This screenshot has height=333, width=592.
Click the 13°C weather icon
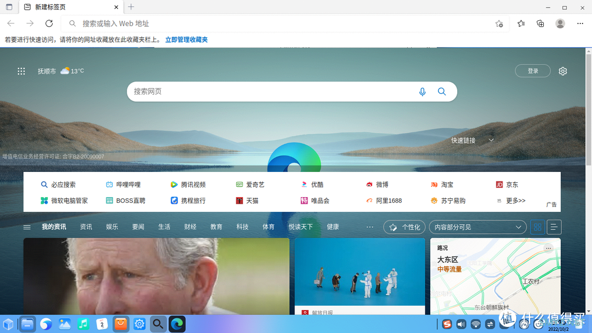pos(65,71)
